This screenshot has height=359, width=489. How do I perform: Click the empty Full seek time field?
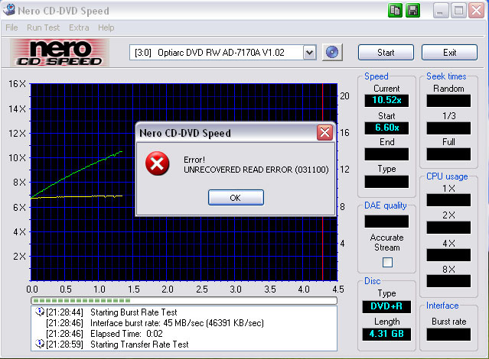coord(448,154)
